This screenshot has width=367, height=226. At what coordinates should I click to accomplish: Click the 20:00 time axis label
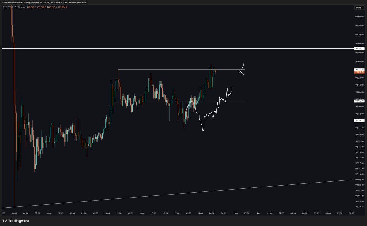pos(212,213)
